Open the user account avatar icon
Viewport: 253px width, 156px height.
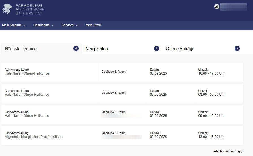point(217,6)
